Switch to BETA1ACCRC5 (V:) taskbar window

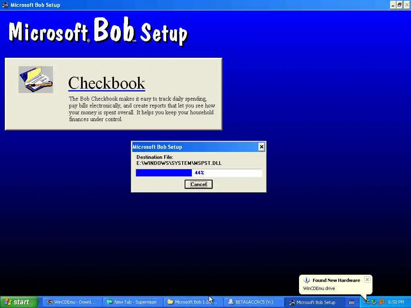253,302
